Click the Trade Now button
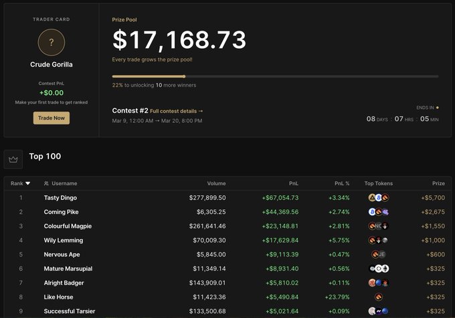This screenshot has width=455, height=318. tap(52, 118)
